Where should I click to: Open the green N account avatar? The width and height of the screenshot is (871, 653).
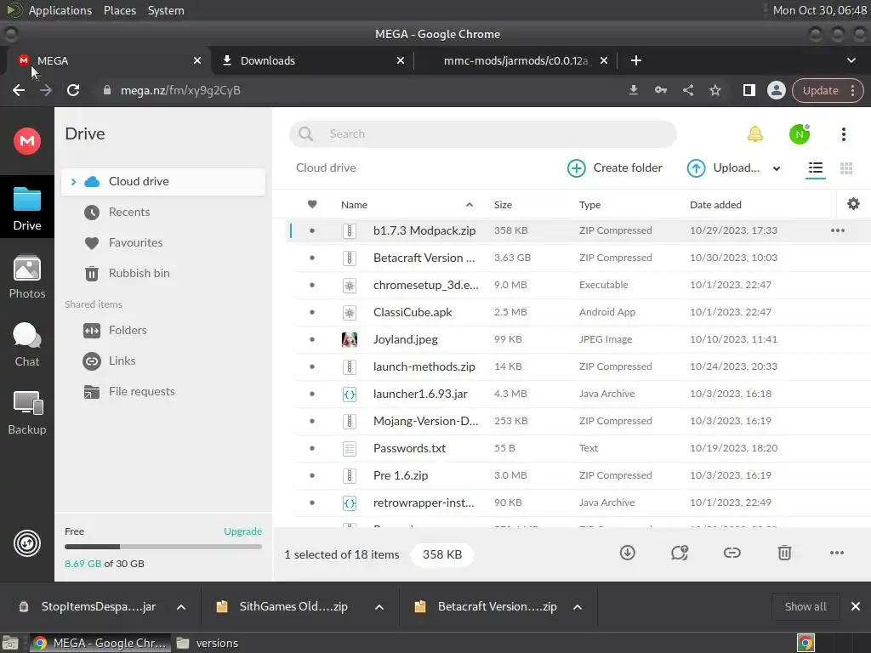tap(800, 133)
